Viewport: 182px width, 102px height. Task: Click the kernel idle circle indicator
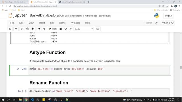coord(173,23)
